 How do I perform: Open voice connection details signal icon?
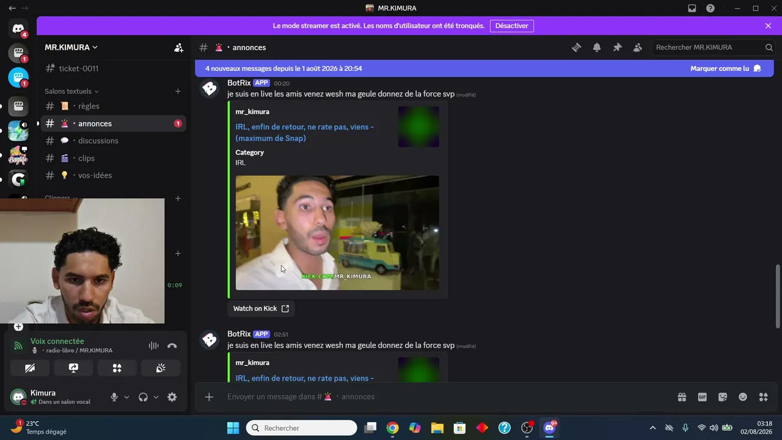click(18, 345)
